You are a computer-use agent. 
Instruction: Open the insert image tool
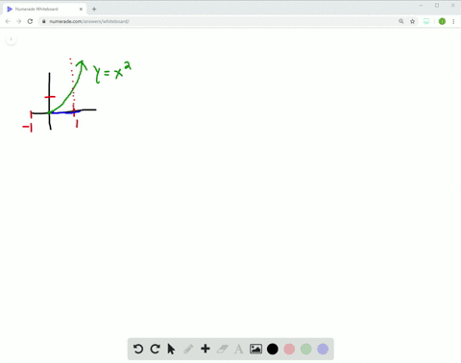(x=255, y=349)
